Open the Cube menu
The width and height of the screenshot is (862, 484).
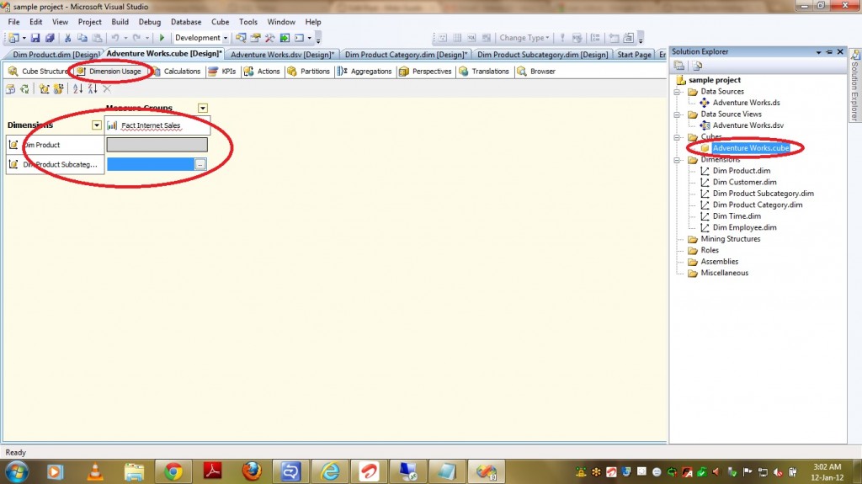(220, 22)
